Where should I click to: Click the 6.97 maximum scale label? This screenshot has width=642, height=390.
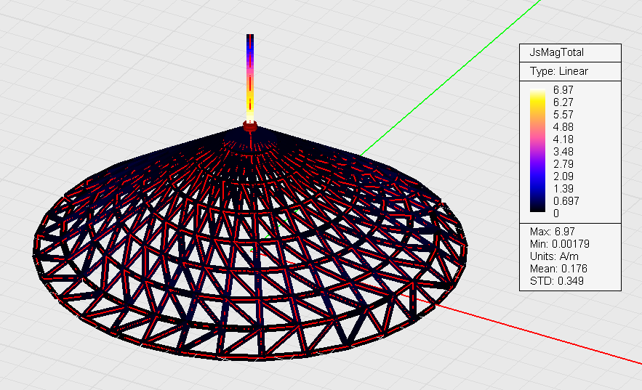pos(563,89)
